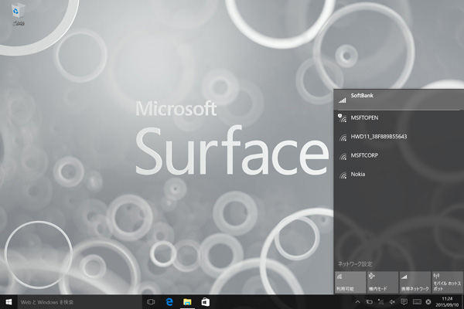Viewport: 464px width, 309px height.
Task: Open File Explorer from the taskbar
Action: pos(187,302)
